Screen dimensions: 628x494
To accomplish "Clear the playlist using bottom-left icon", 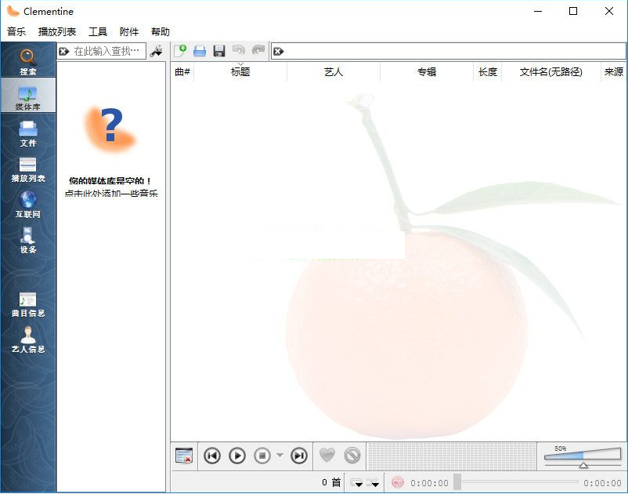I will pyautogui.click(x=184, y=456).
